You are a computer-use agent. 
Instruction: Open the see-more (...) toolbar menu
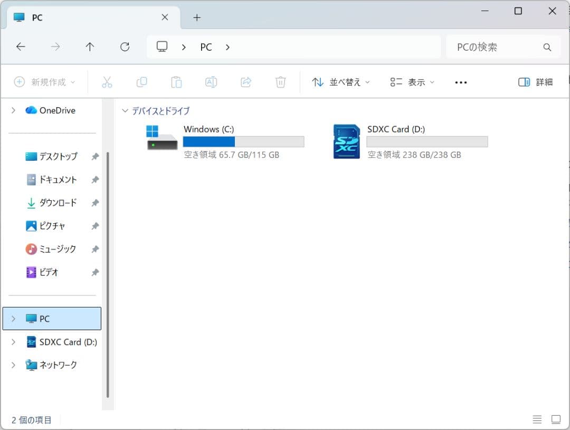pyautogui.click(x=460, y=82)
